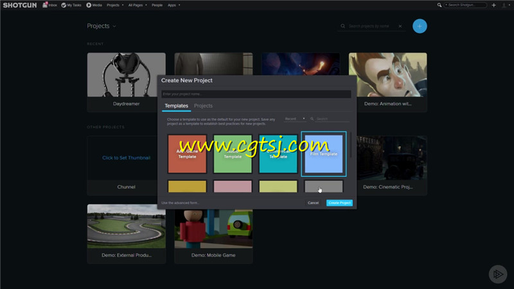Click the blue round add project button
The height and width of the screenshot is (289, 514).
coord(420,26)
